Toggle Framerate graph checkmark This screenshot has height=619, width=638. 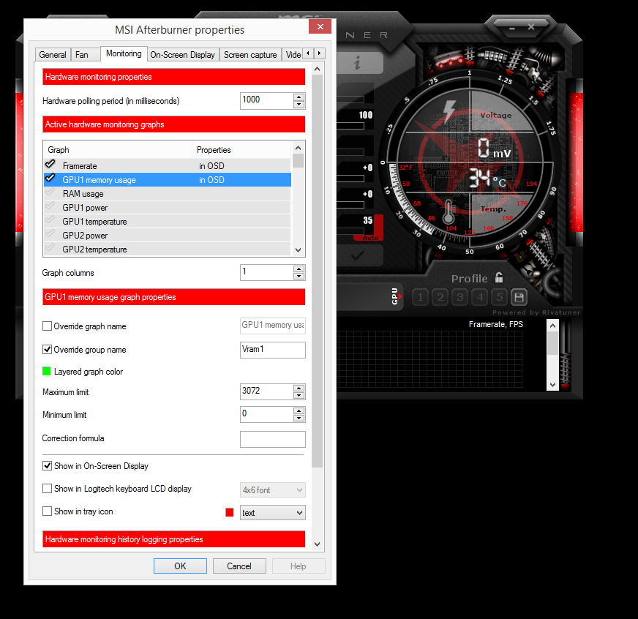(x=50, y=164)
